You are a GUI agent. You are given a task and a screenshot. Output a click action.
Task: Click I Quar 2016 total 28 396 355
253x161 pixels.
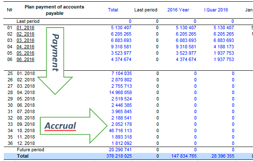(x=223, y=156)
